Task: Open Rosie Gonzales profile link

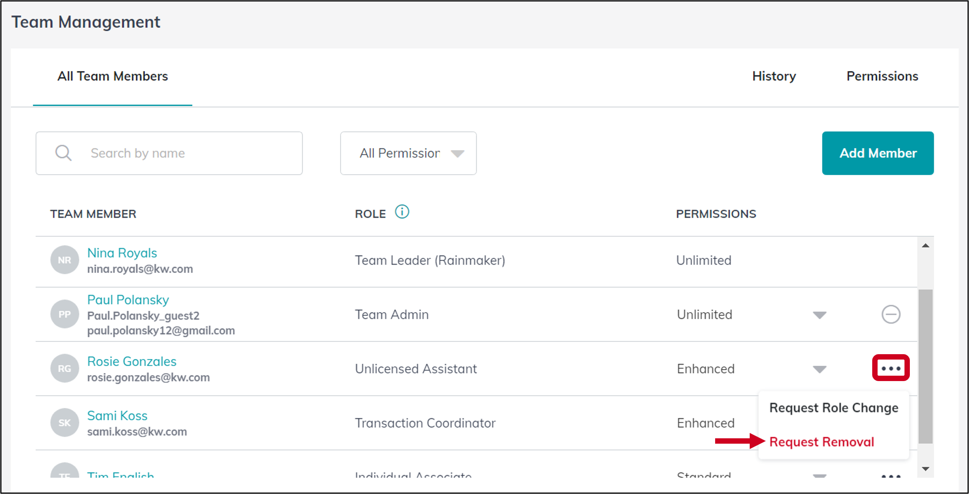Action: (132, 361)
